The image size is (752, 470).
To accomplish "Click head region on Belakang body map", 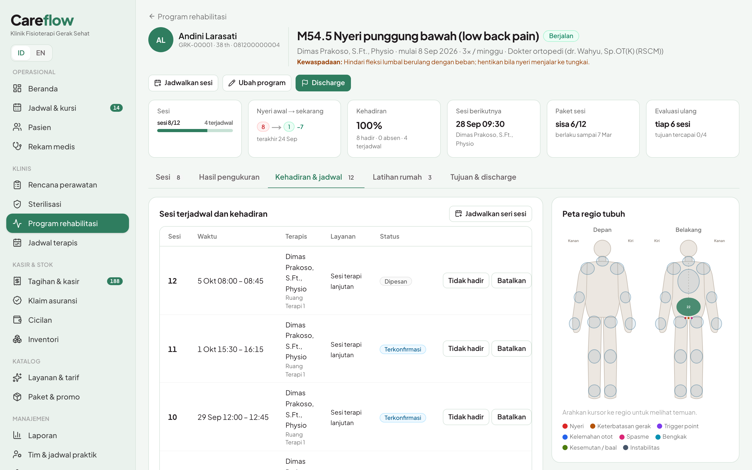I will (x=688, y=249).
